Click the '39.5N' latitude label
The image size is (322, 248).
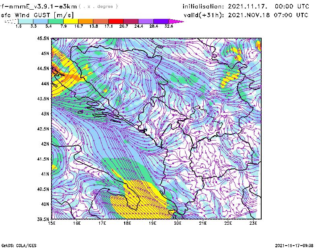point(43,220)
